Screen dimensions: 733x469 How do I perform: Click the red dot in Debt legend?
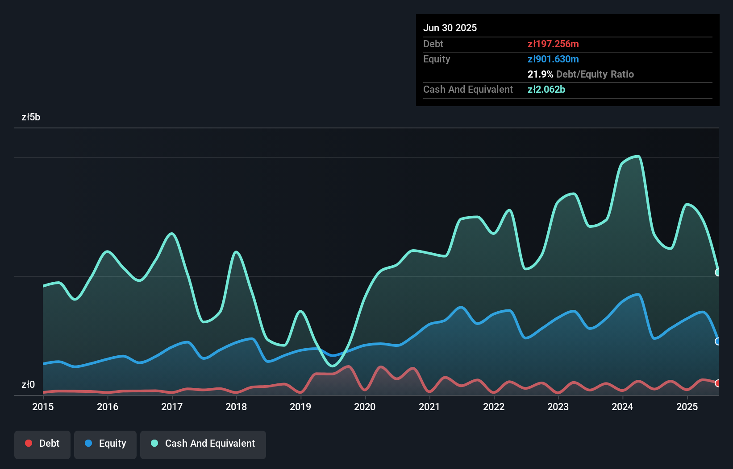pyautogui.click(x=29, y=443)
